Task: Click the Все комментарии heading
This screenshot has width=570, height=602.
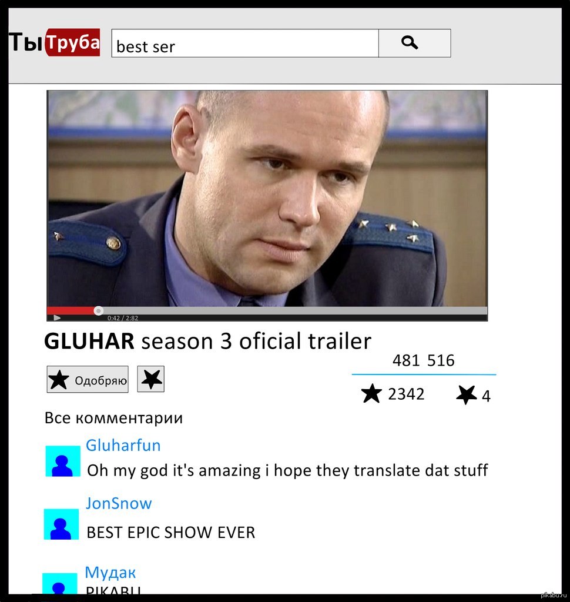Action: point(113,418)
